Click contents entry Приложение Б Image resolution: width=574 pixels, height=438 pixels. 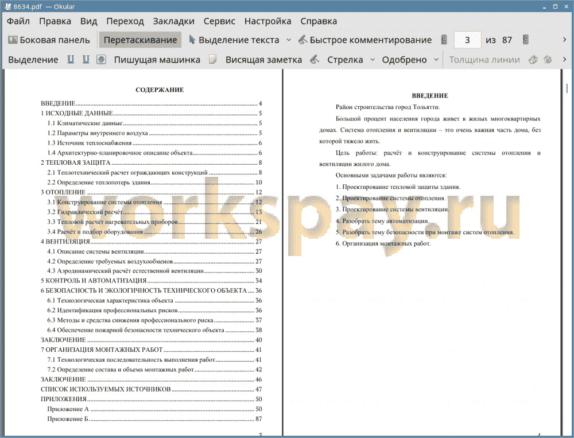tap(154, 419)
